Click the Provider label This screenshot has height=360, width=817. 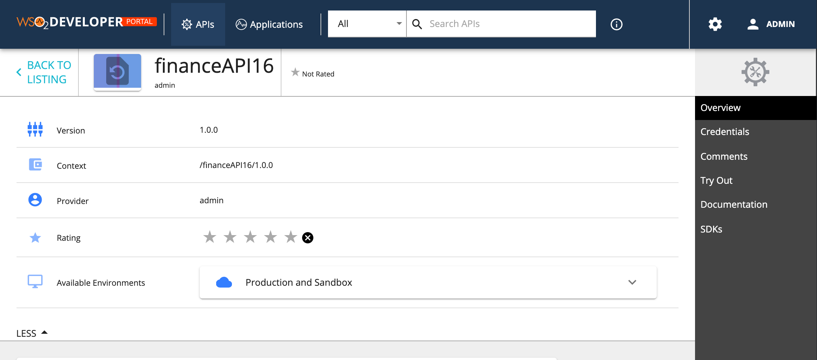click(x=72, y=201)
